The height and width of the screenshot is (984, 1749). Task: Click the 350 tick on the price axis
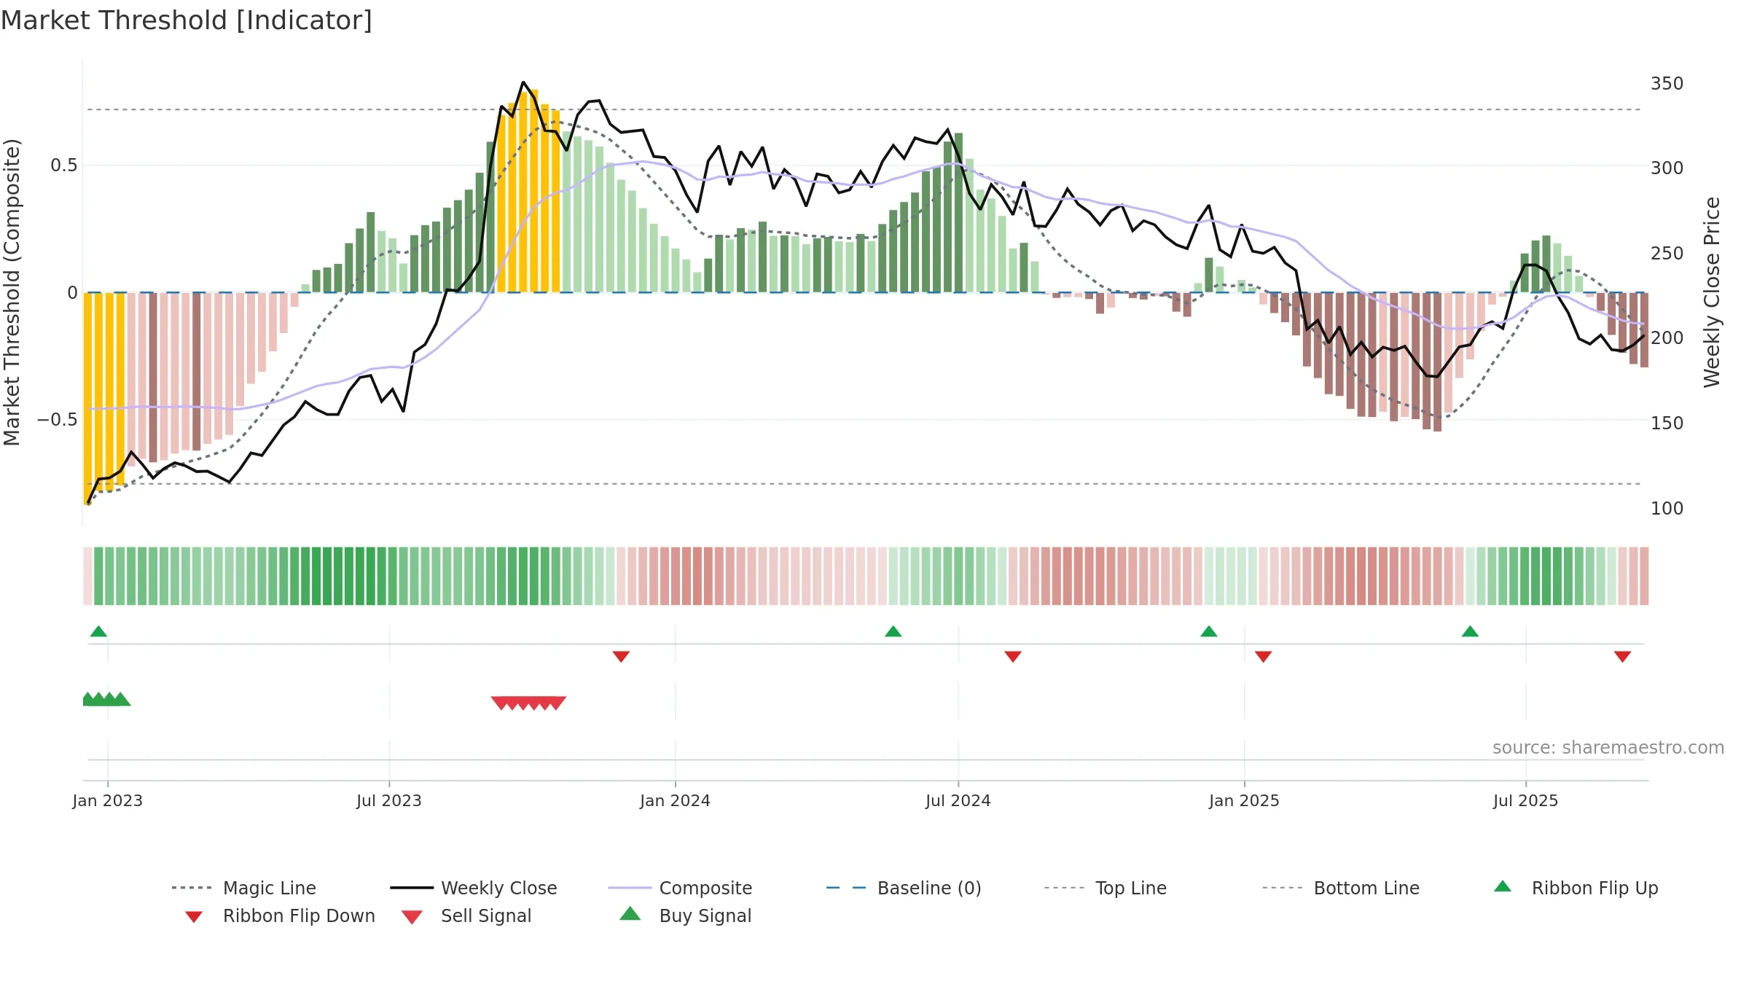[1667, 84]
